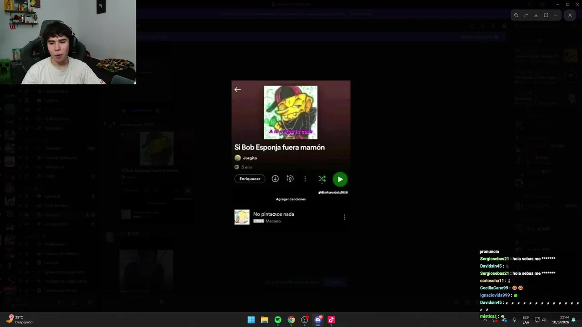Open image in browser via external link icon
Viewport: 582px width, 327px height.
(546, 15)
